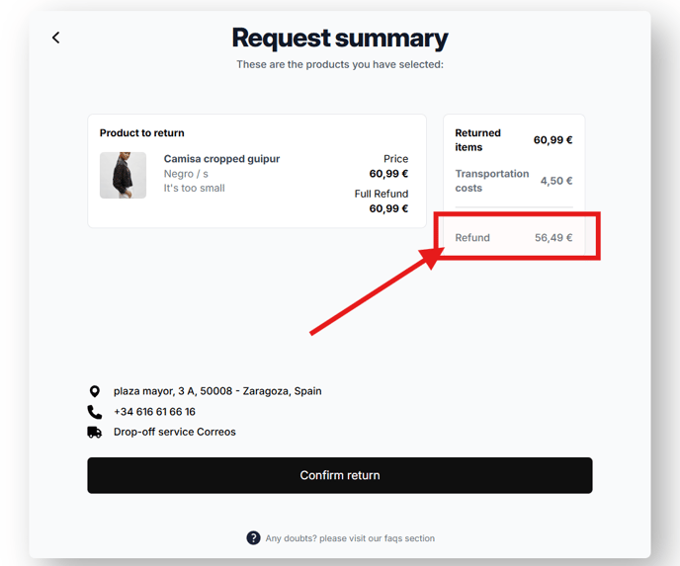The image size is (680, 566).
Task: Click the pickup address plaza mayor text
Action: click(217, 391)
